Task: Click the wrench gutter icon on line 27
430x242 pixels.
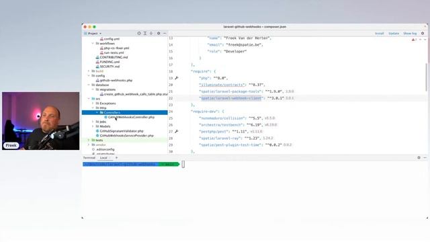Action: tap(177, 132)
